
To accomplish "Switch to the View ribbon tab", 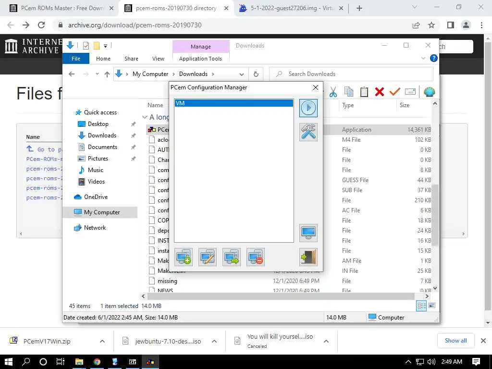I will click(158, 59).
